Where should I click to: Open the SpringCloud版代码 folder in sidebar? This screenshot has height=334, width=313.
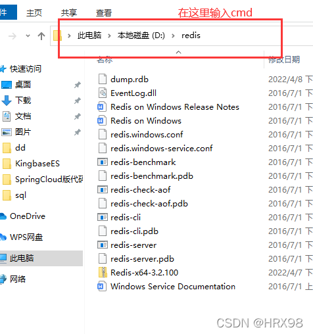49,179
